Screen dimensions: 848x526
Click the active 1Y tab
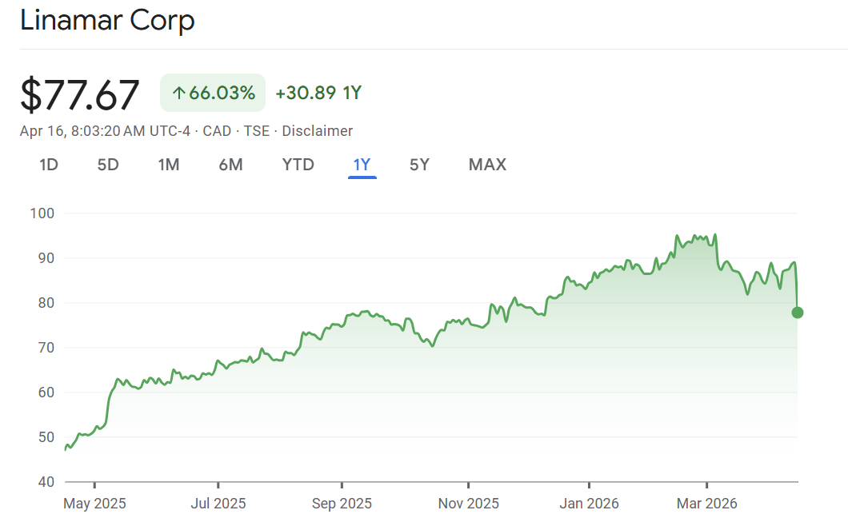coord(362,165)
